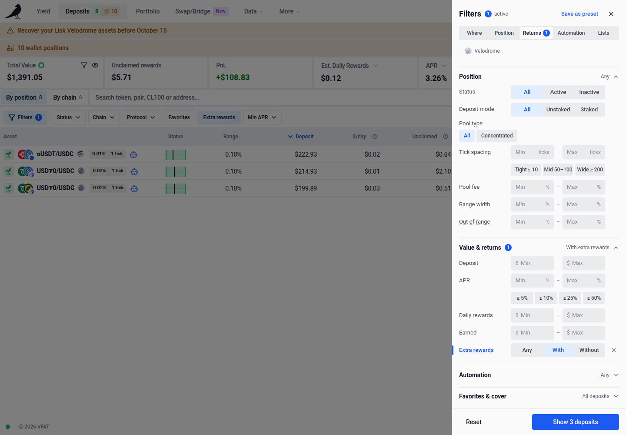
Task: Choose Unstaked deposit mode
Action: point(558,110)
